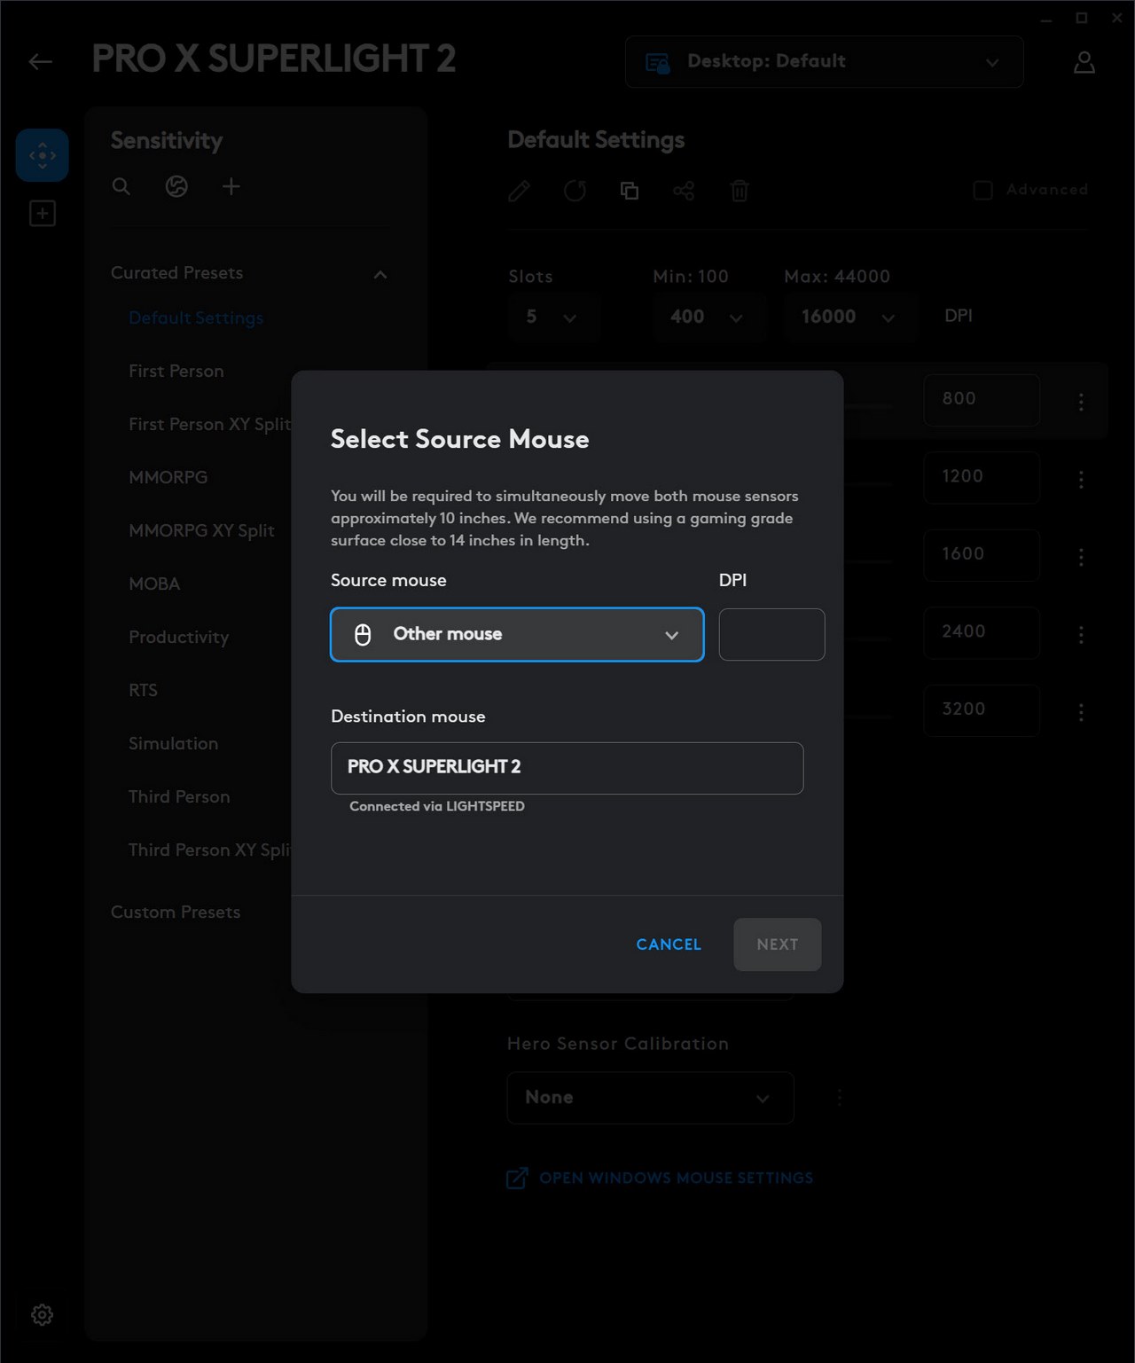The width and height of the screenshot is (1135, 1363).
Task: Click the NEXT button
Action: coord(778,944)
